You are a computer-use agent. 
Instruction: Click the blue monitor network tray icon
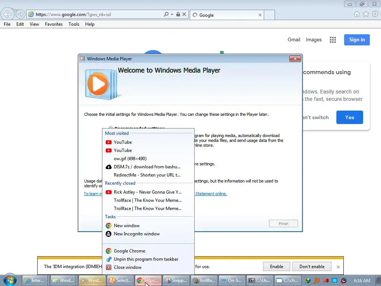coord(334,281)
